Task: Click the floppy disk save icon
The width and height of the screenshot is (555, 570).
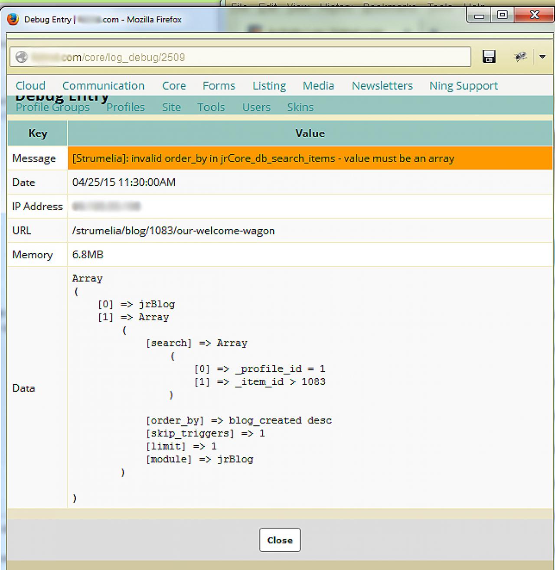Action: point(489,57)
